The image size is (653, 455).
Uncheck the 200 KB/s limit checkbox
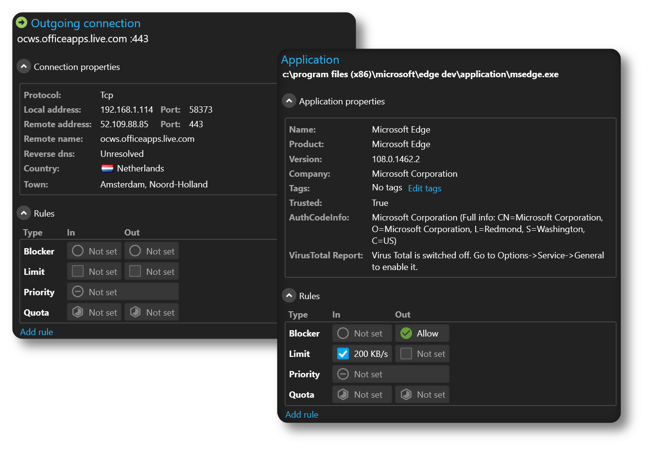coord(343,354)
